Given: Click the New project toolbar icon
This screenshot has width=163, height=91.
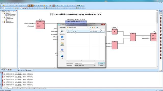Looking at the screenshot, I should tap(2, 6).
